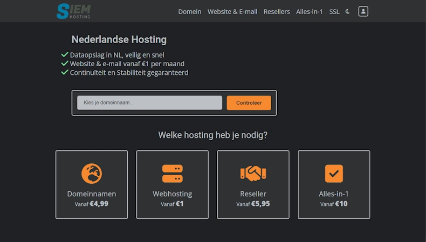Image resolution: width=426 pixels, height=242 pixels.
Task: Focus the 'Kies je domeinnaam' input field
Action: [149, 103]
